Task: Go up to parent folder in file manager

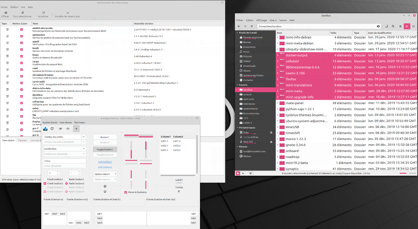Action: pyautogui.click(x=252, y=26)
